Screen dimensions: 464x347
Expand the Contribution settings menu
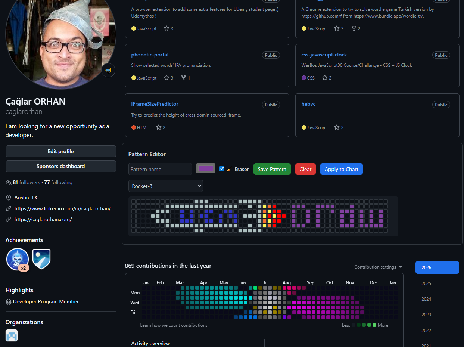tap(378, 267)
